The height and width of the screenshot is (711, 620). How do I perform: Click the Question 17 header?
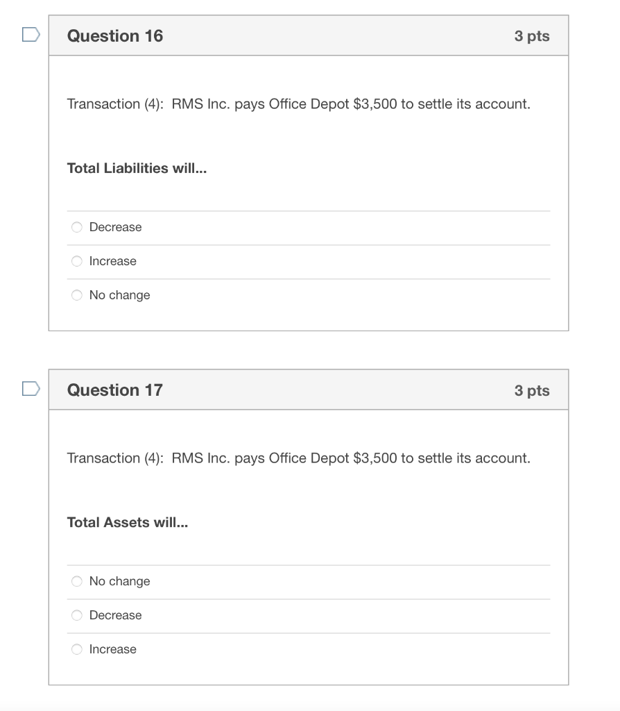115,390
